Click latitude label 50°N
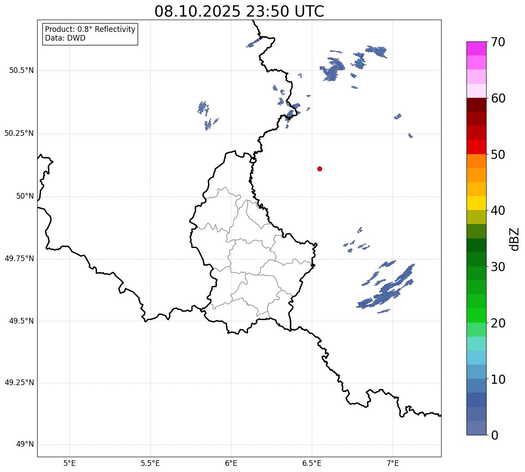Screen dimensions: 525x472 coord(25,196)
